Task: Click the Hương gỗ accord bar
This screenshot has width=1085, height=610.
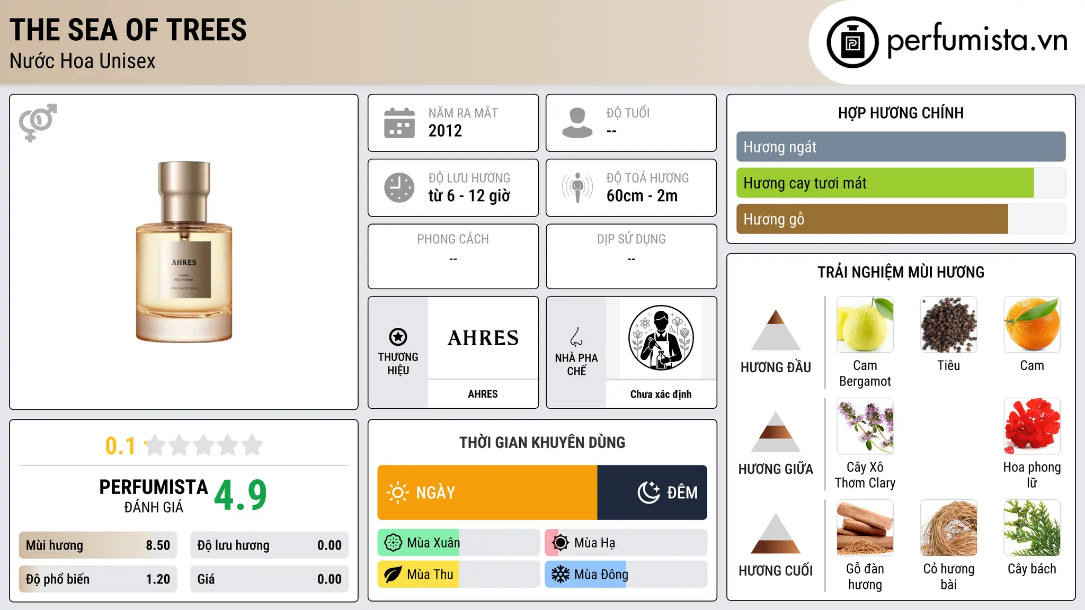Action: (901, 219)
